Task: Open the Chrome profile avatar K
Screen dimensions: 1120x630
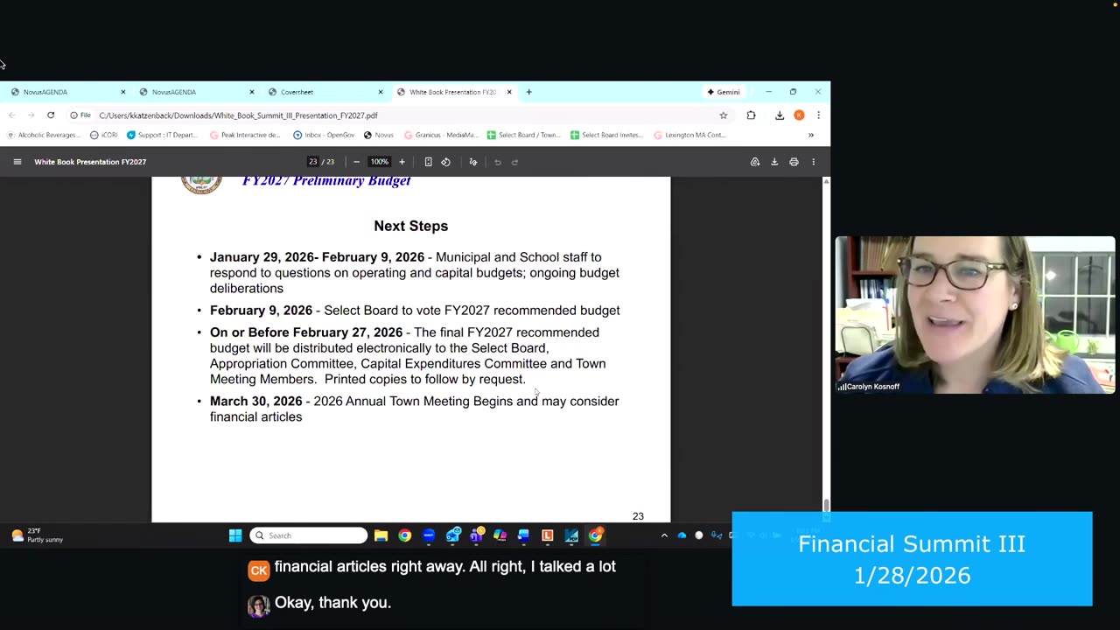Action: click(x=799, y=115)
